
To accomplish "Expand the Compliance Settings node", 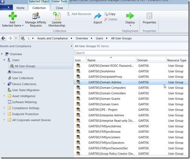I will pyautogui.click(x=4, y=108).
